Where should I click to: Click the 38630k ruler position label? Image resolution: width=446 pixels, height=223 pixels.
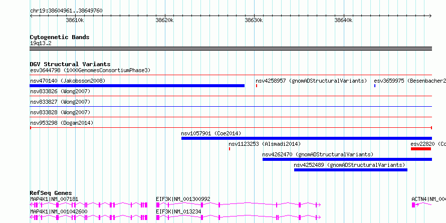254,20
